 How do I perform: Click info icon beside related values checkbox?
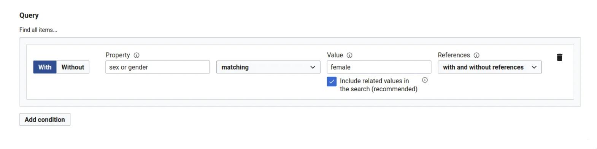(x=425, y=80)
